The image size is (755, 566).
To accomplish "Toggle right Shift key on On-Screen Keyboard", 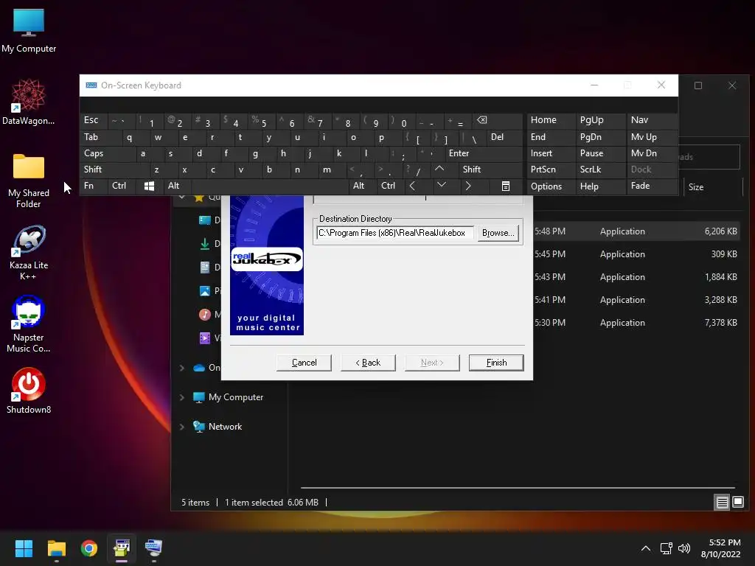I will 490,170.
